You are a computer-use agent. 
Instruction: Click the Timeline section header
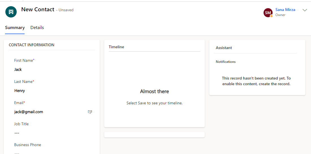pos(116,47)
